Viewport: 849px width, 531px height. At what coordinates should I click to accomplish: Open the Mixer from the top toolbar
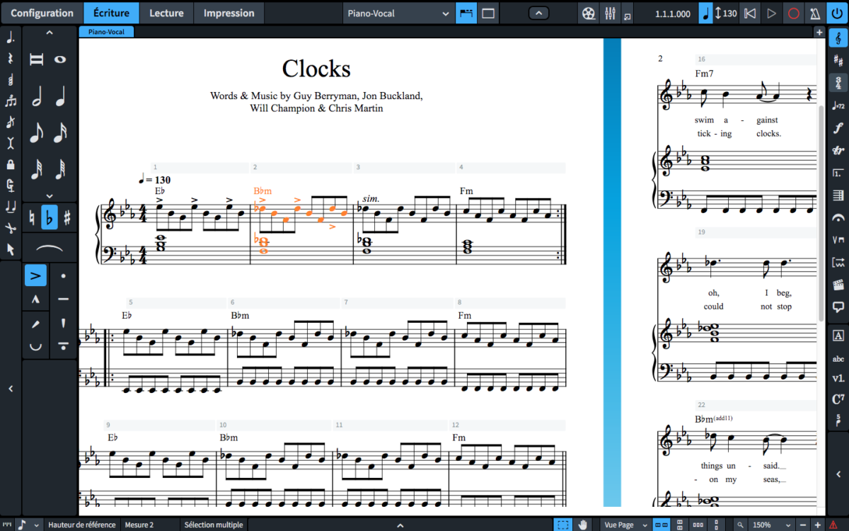609,13
